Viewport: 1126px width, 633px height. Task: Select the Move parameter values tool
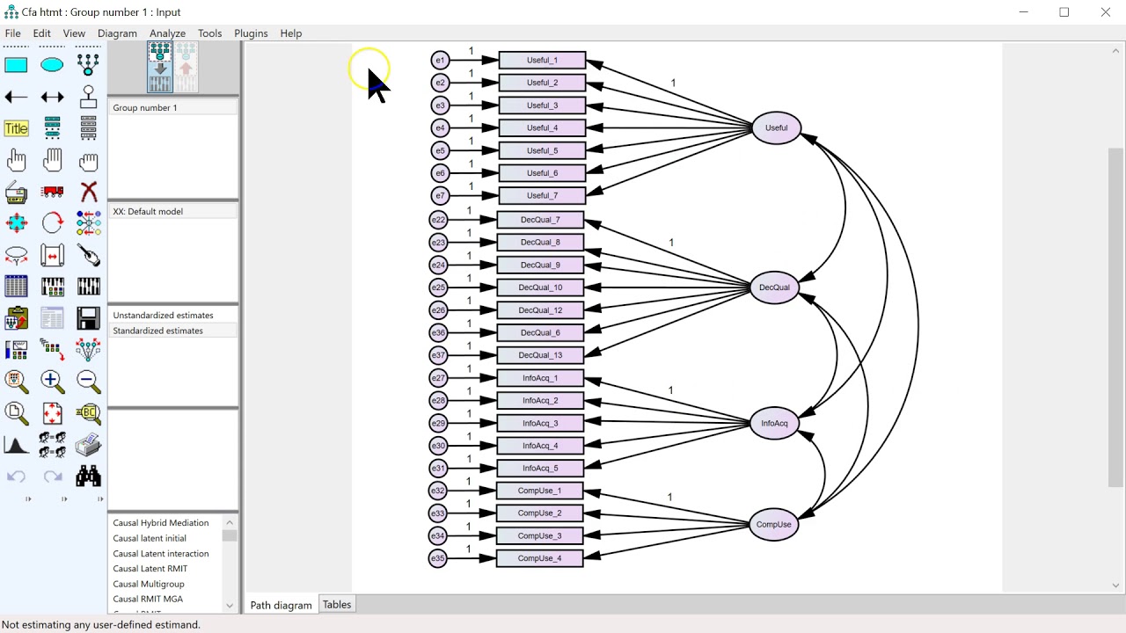click(16, 255)
